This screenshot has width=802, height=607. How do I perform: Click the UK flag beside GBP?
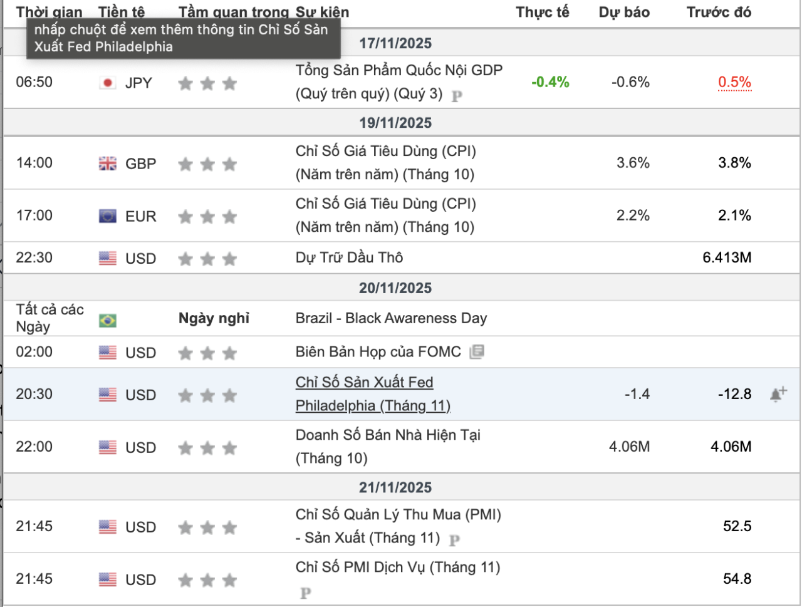[108, 163]
